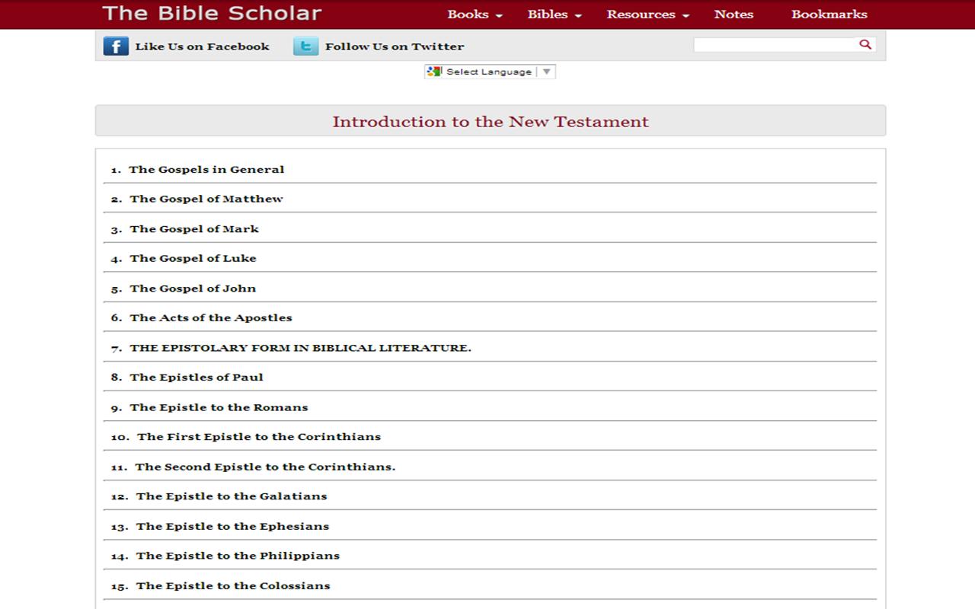Image resolution: width=975 pixels, height=609 pixels.
Task: Open The Gospel of Mark chapter
Action: [x=194, y=229]
